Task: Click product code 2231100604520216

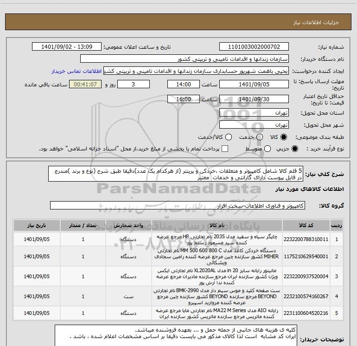Action: pos(306,313)
